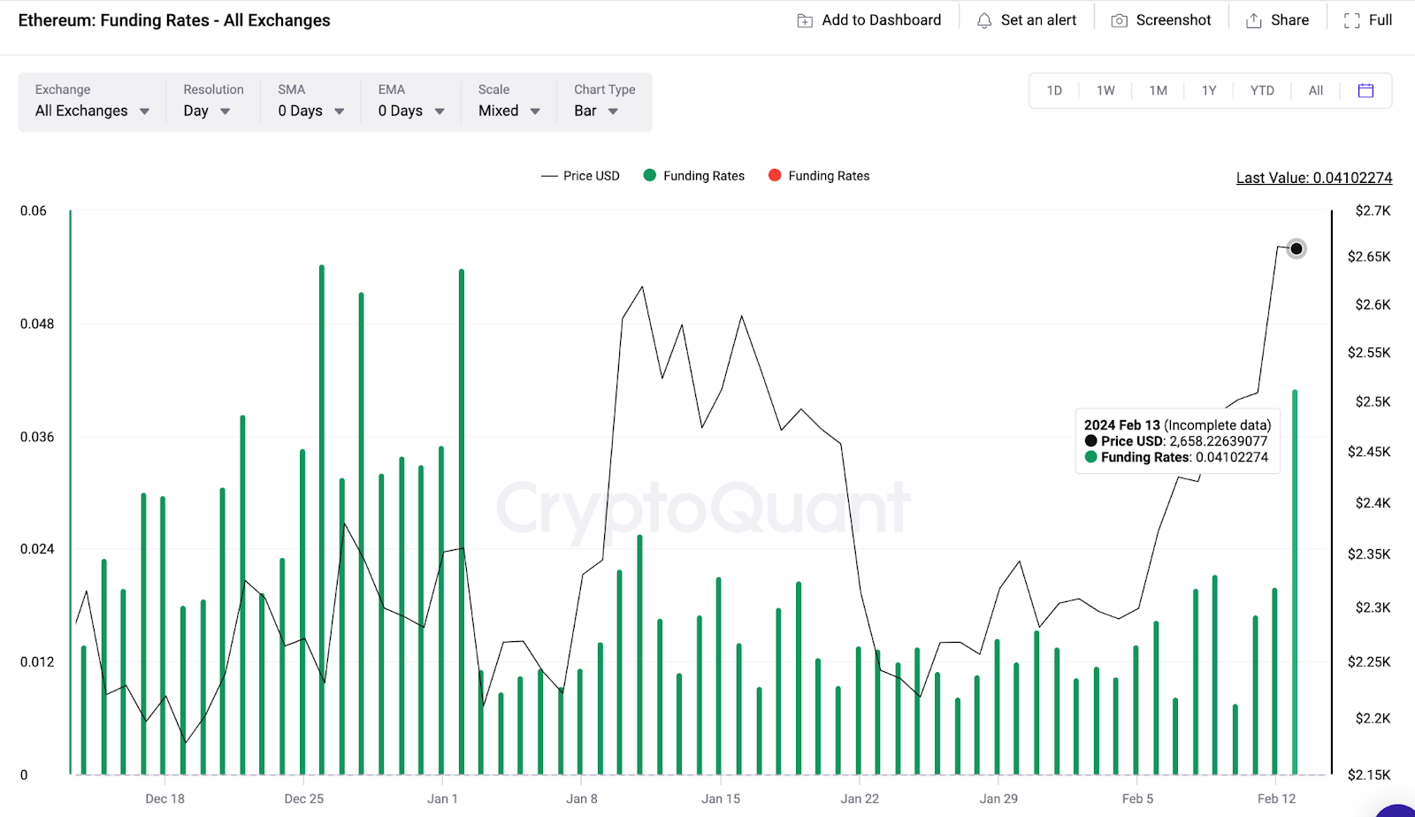Click the 0.036 funding axis label
Screen dimensions: 1415x817
coord(37,437)
